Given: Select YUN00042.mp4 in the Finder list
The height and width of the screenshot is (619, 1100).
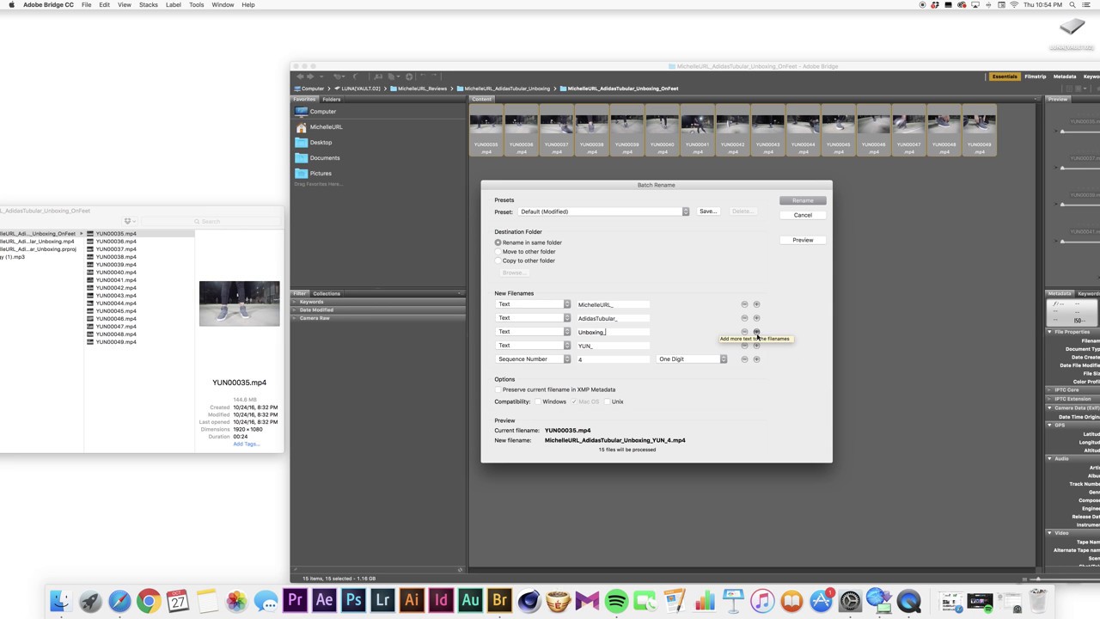Looking at the screenshot, I should click(116, 288).
